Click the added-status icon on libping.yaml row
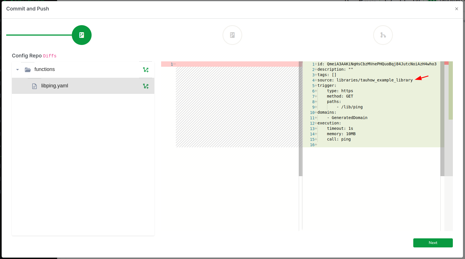This screenshot has height=259, width=465. [x=146, y=86]
